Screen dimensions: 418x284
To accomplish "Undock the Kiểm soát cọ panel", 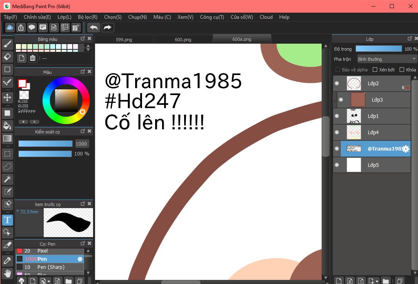I will pos(83,131).
